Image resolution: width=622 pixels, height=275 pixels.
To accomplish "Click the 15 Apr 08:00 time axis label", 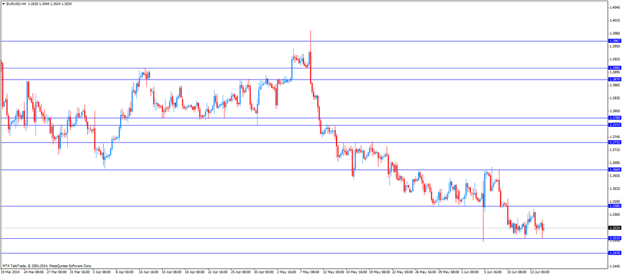I will tap(172, 273).
